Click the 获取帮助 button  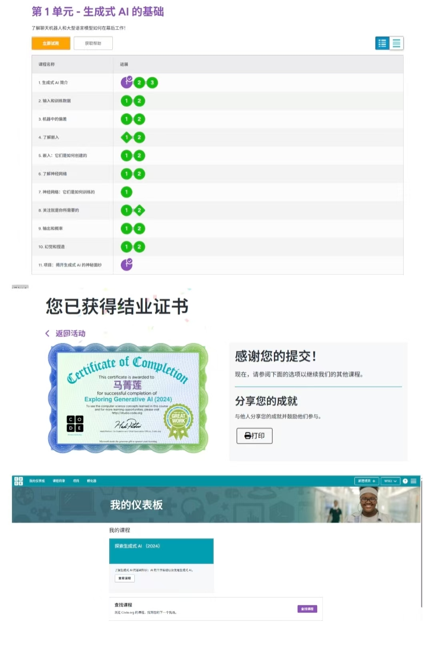click(x=93, y=43)
